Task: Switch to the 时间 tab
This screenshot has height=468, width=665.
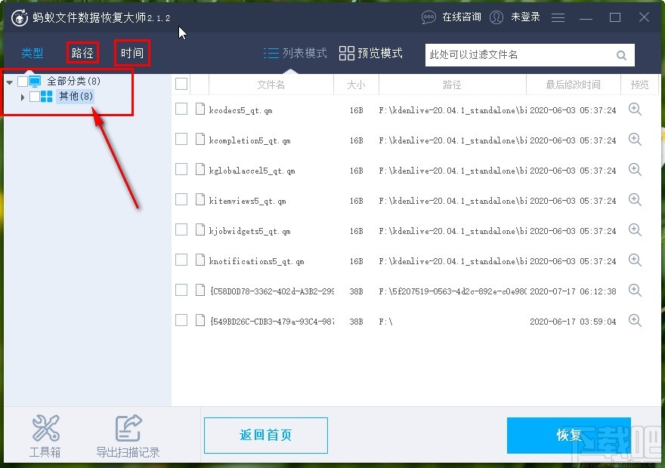Action: tap(132, 53)
